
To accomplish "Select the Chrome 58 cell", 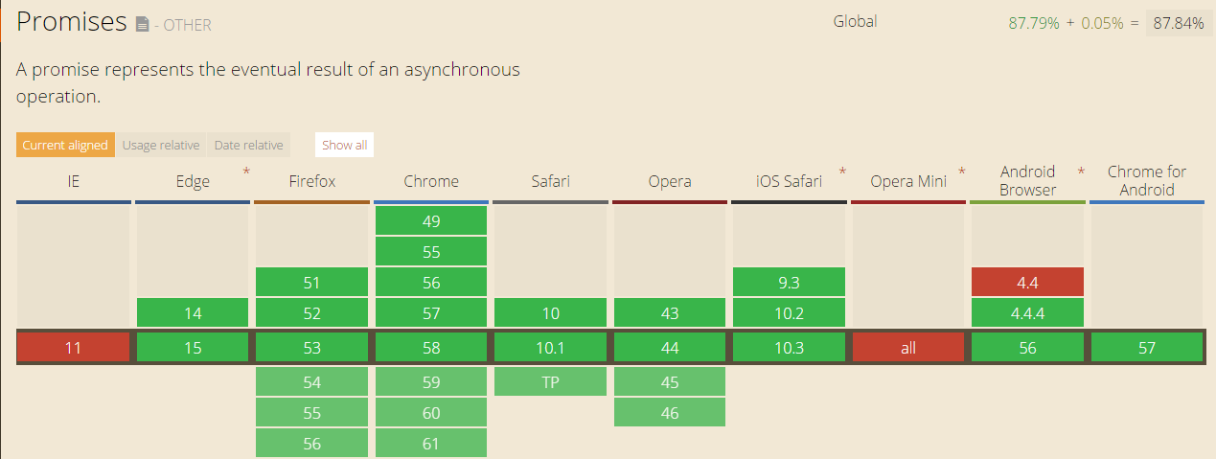I will pos(431,348).
